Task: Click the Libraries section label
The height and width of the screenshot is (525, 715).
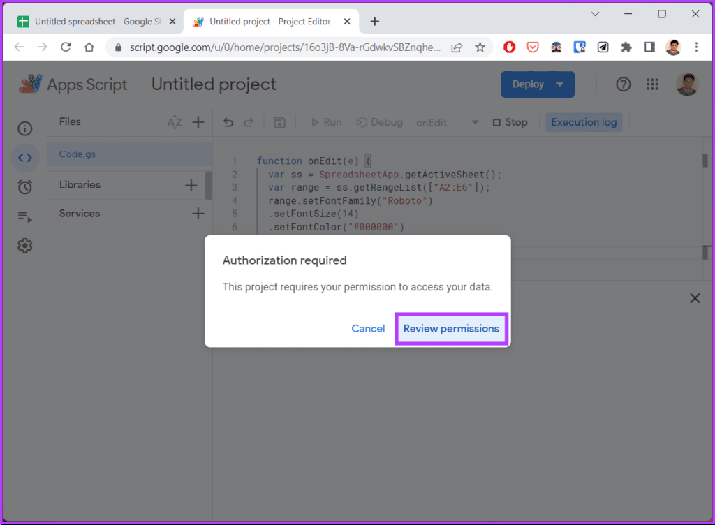Action: pyautogui.click(x=80, y=185)
